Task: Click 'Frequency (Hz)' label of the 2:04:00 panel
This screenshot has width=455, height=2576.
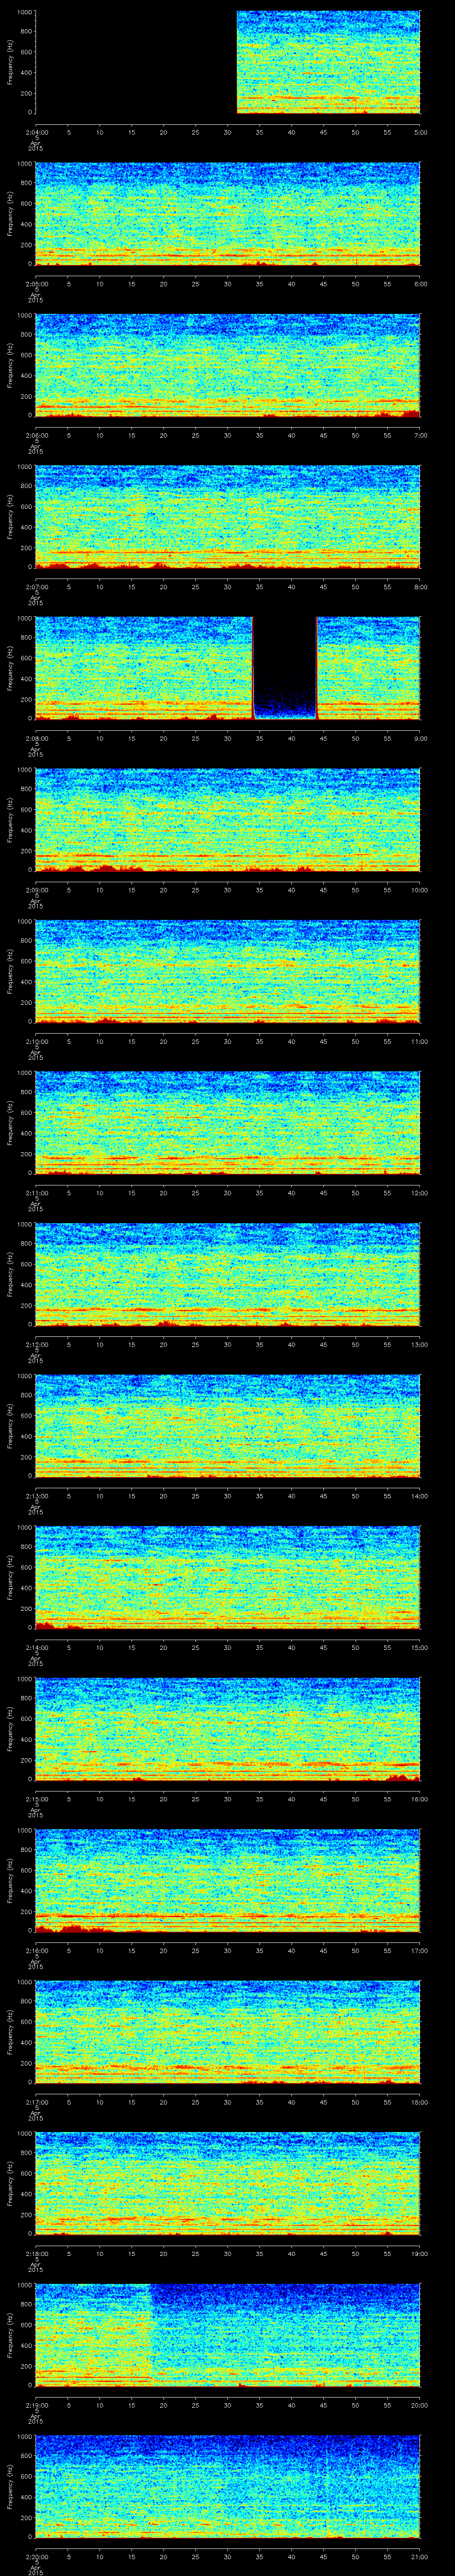Action: click(x=10, y=62)
